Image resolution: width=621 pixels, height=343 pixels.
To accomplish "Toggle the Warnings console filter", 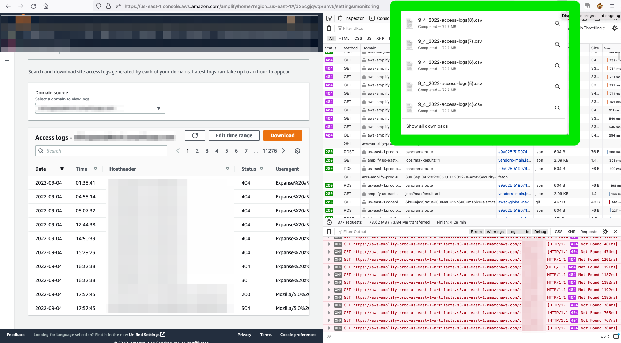I will [495, 232].
